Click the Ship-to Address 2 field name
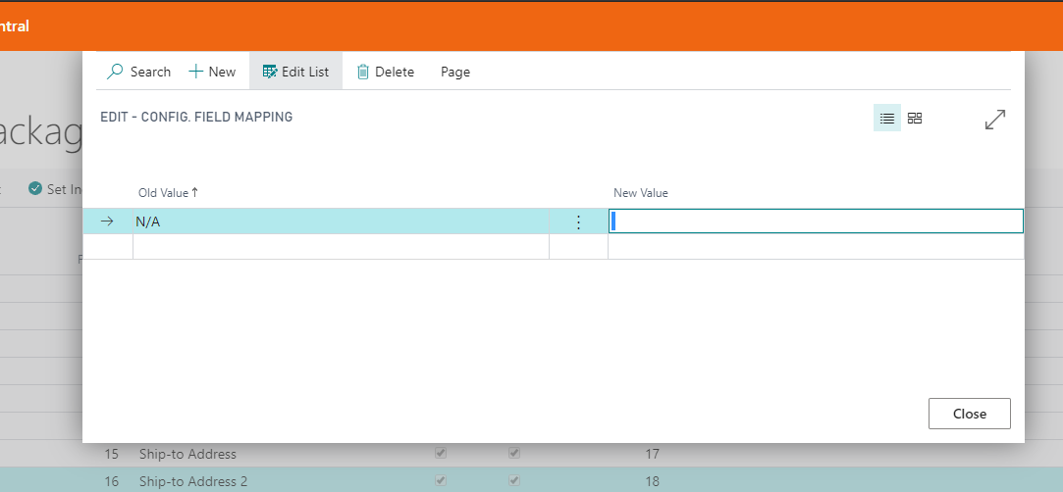Screen dimensions: 1063x492 194,481
